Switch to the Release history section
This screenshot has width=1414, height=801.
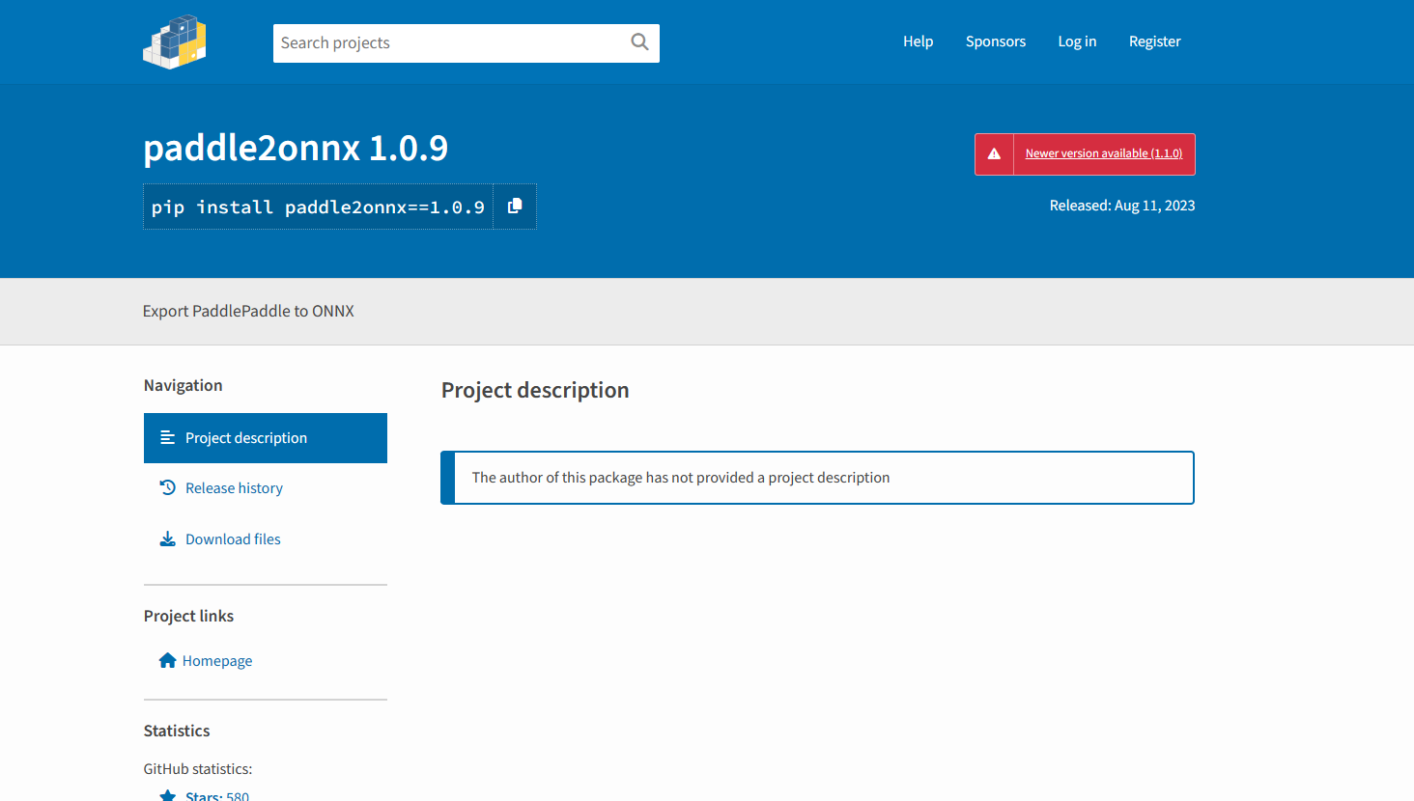point(234,487)
